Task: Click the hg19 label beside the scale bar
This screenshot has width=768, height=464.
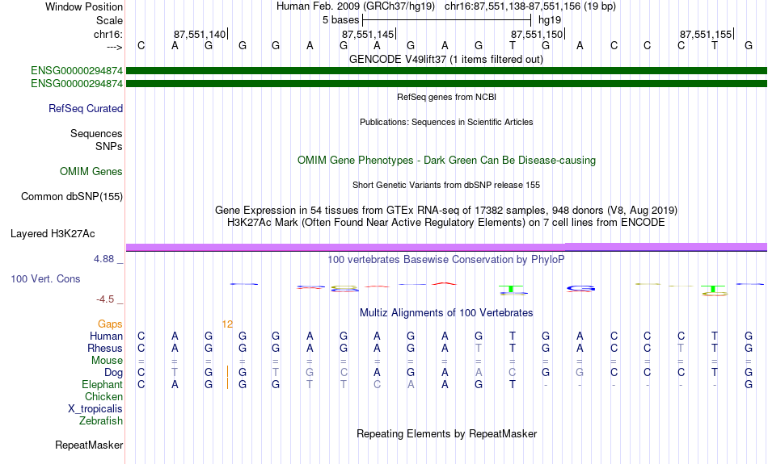Action: tap(550, 20)
